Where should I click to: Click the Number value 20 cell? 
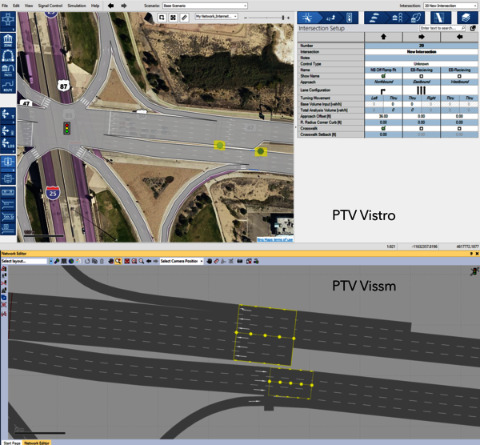pyautogui.click(x=422, y=46)
